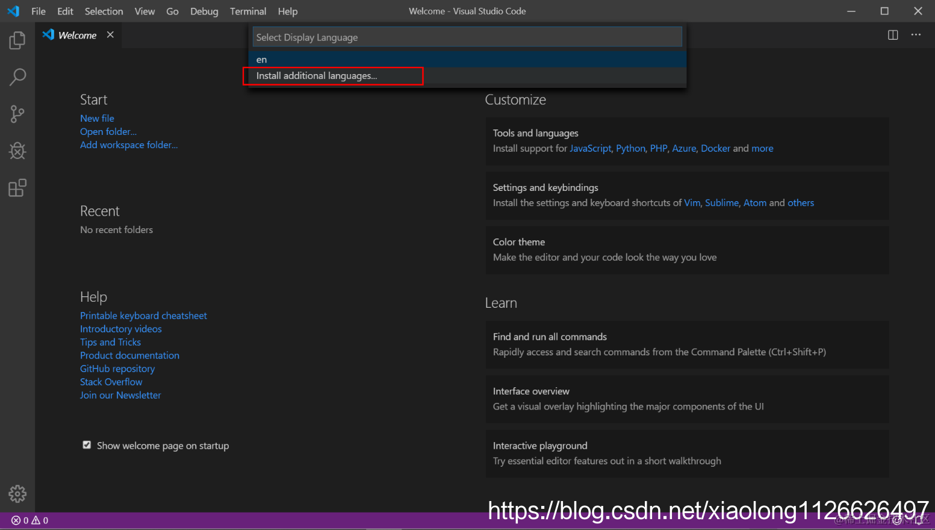Open the File menu
The width and height of the screenshot is (935, 530).
pyautogui.click(x=39, y=11)
